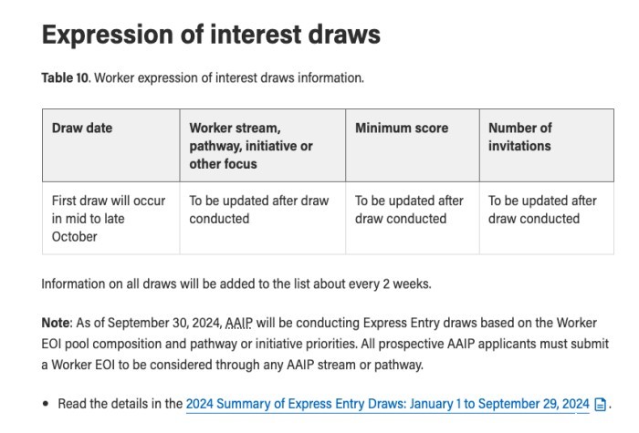The image size is (639, 433).
Task: Click the "Worker stream, pathway, initiative" column header
Action: coord(251,146)
